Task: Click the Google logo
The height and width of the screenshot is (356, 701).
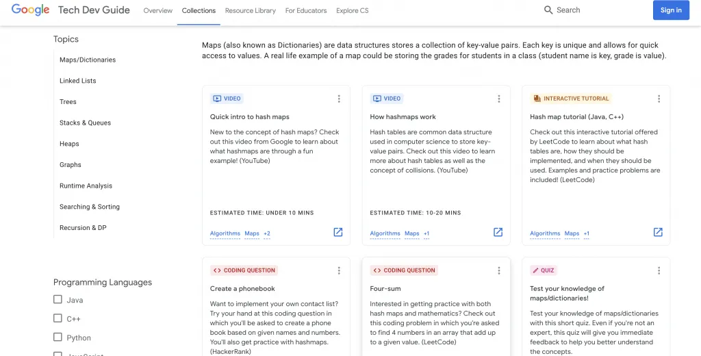Action: point(31,10)
